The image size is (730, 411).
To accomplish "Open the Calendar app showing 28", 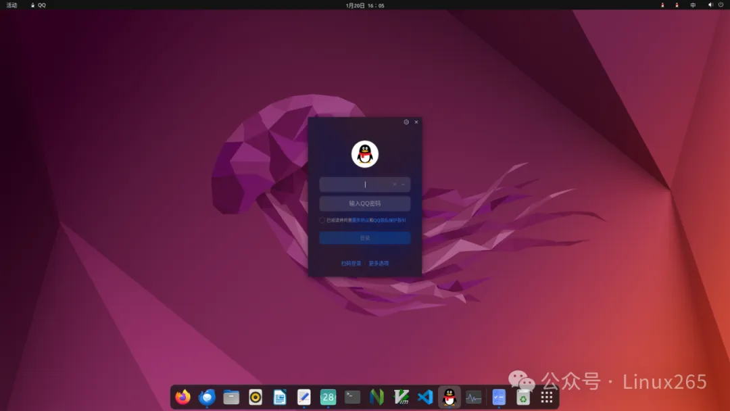I will [328, 397].
